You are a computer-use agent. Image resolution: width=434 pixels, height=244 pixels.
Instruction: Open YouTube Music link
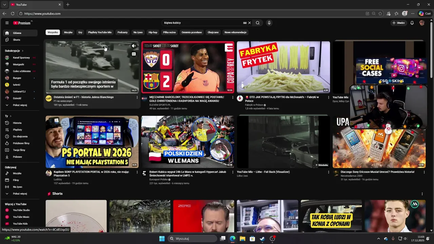click(21, 217)
